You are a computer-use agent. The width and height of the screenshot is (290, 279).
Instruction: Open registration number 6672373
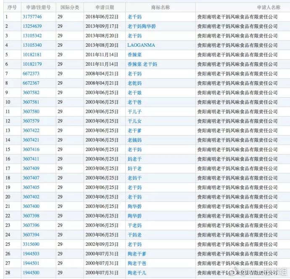[x=31, y=74]
